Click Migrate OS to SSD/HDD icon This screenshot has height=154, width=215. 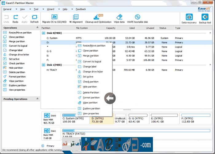55,18
